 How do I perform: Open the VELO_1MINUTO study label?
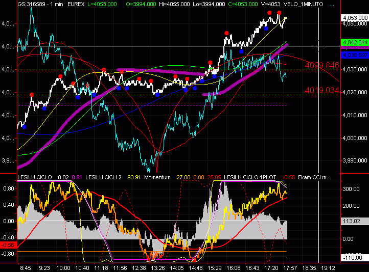coord(304,4)
